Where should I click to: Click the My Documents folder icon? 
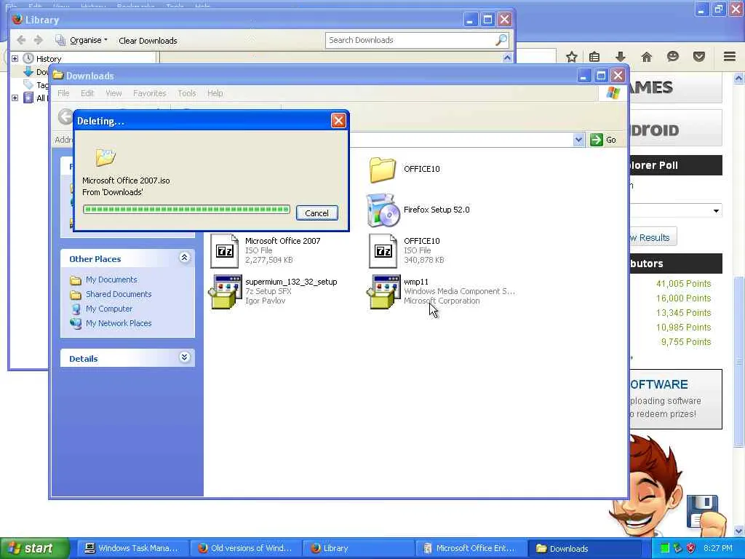pyautogui.click(x=76, y=280)
